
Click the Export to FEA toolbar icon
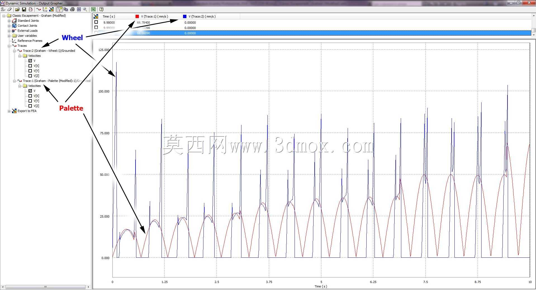click(x=51, y=9)
